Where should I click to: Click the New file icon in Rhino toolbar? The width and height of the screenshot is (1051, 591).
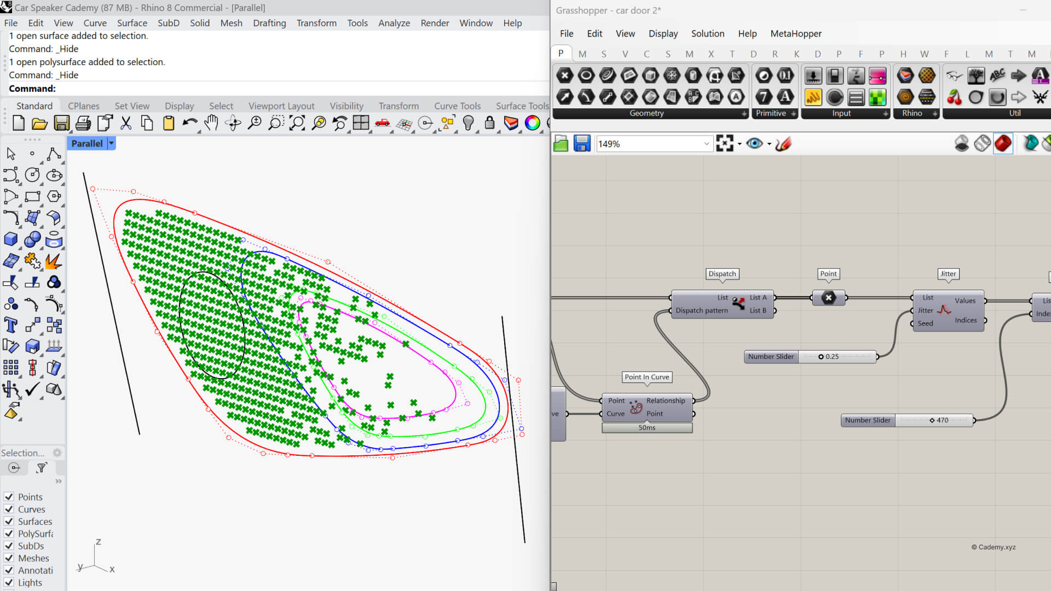18,123
